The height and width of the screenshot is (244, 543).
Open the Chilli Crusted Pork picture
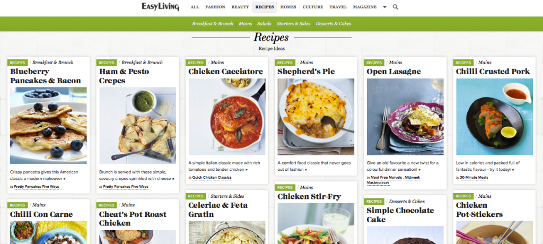494,117
